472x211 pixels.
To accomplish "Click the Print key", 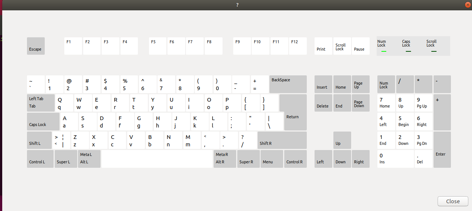I will pos(323,46).
